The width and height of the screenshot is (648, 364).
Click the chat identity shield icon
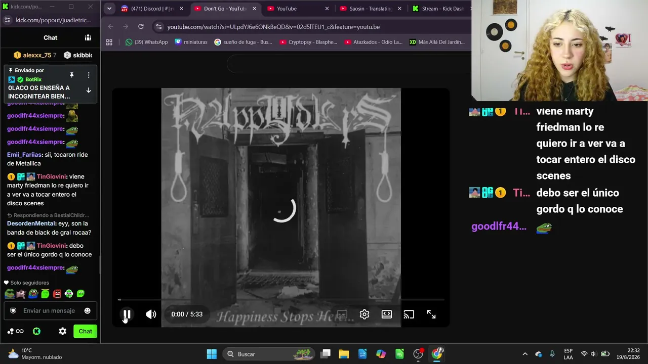pos(13,310)
